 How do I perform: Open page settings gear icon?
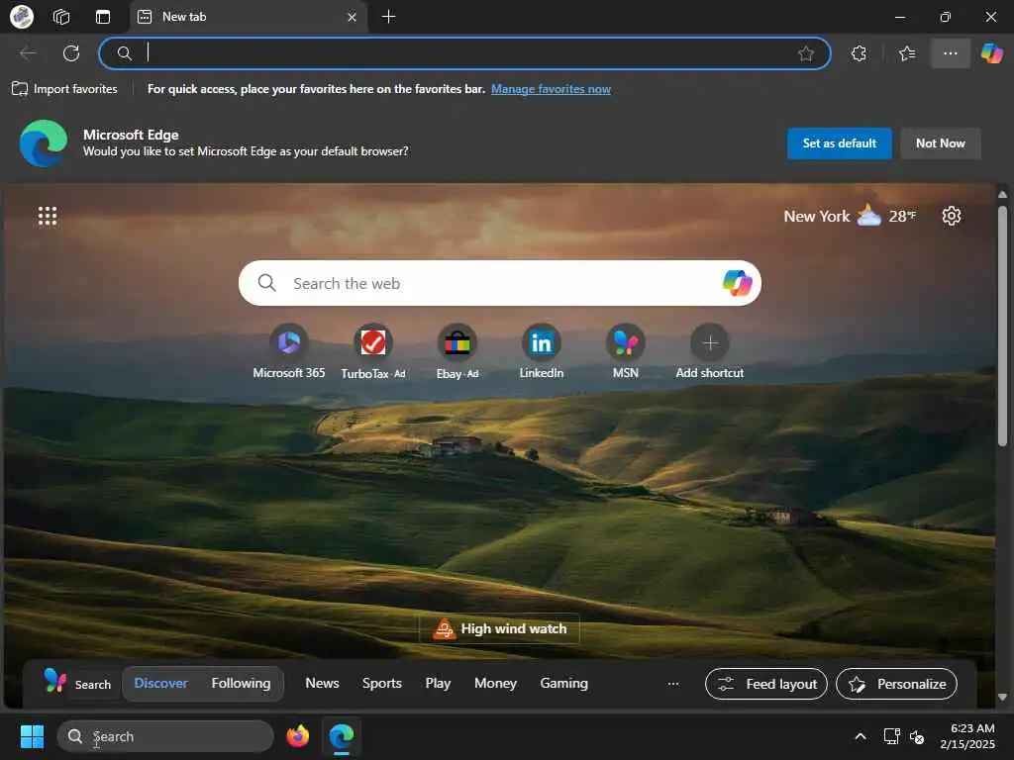(951, 216)
